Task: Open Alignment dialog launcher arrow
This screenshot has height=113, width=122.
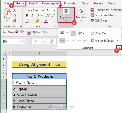Action: coord(119,48)
